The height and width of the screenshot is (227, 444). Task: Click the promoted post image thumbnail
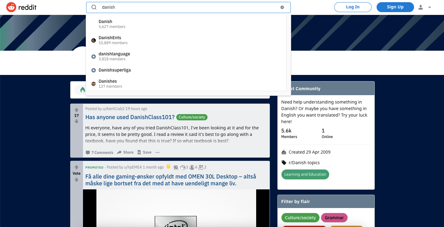coord(176,208)
